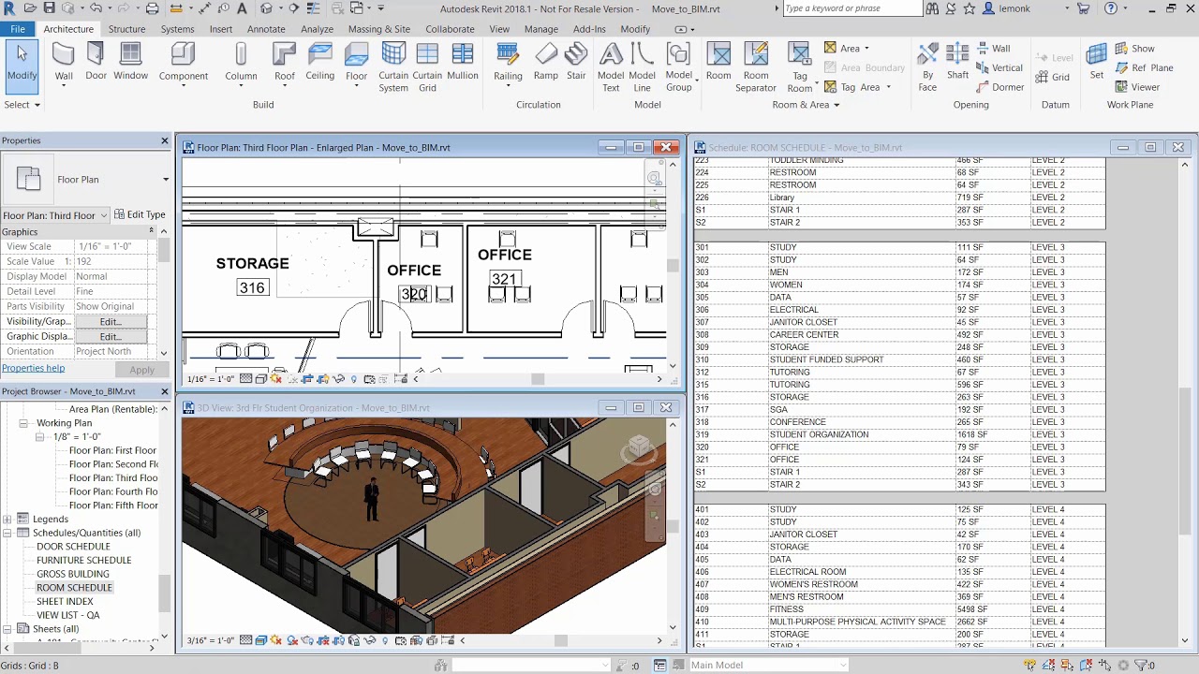Click the keyword search field in the title bar

coord(851,7)
